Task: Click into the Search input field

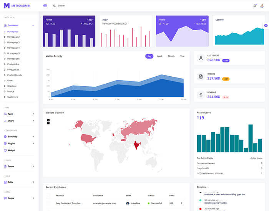Action: (77, 6)
